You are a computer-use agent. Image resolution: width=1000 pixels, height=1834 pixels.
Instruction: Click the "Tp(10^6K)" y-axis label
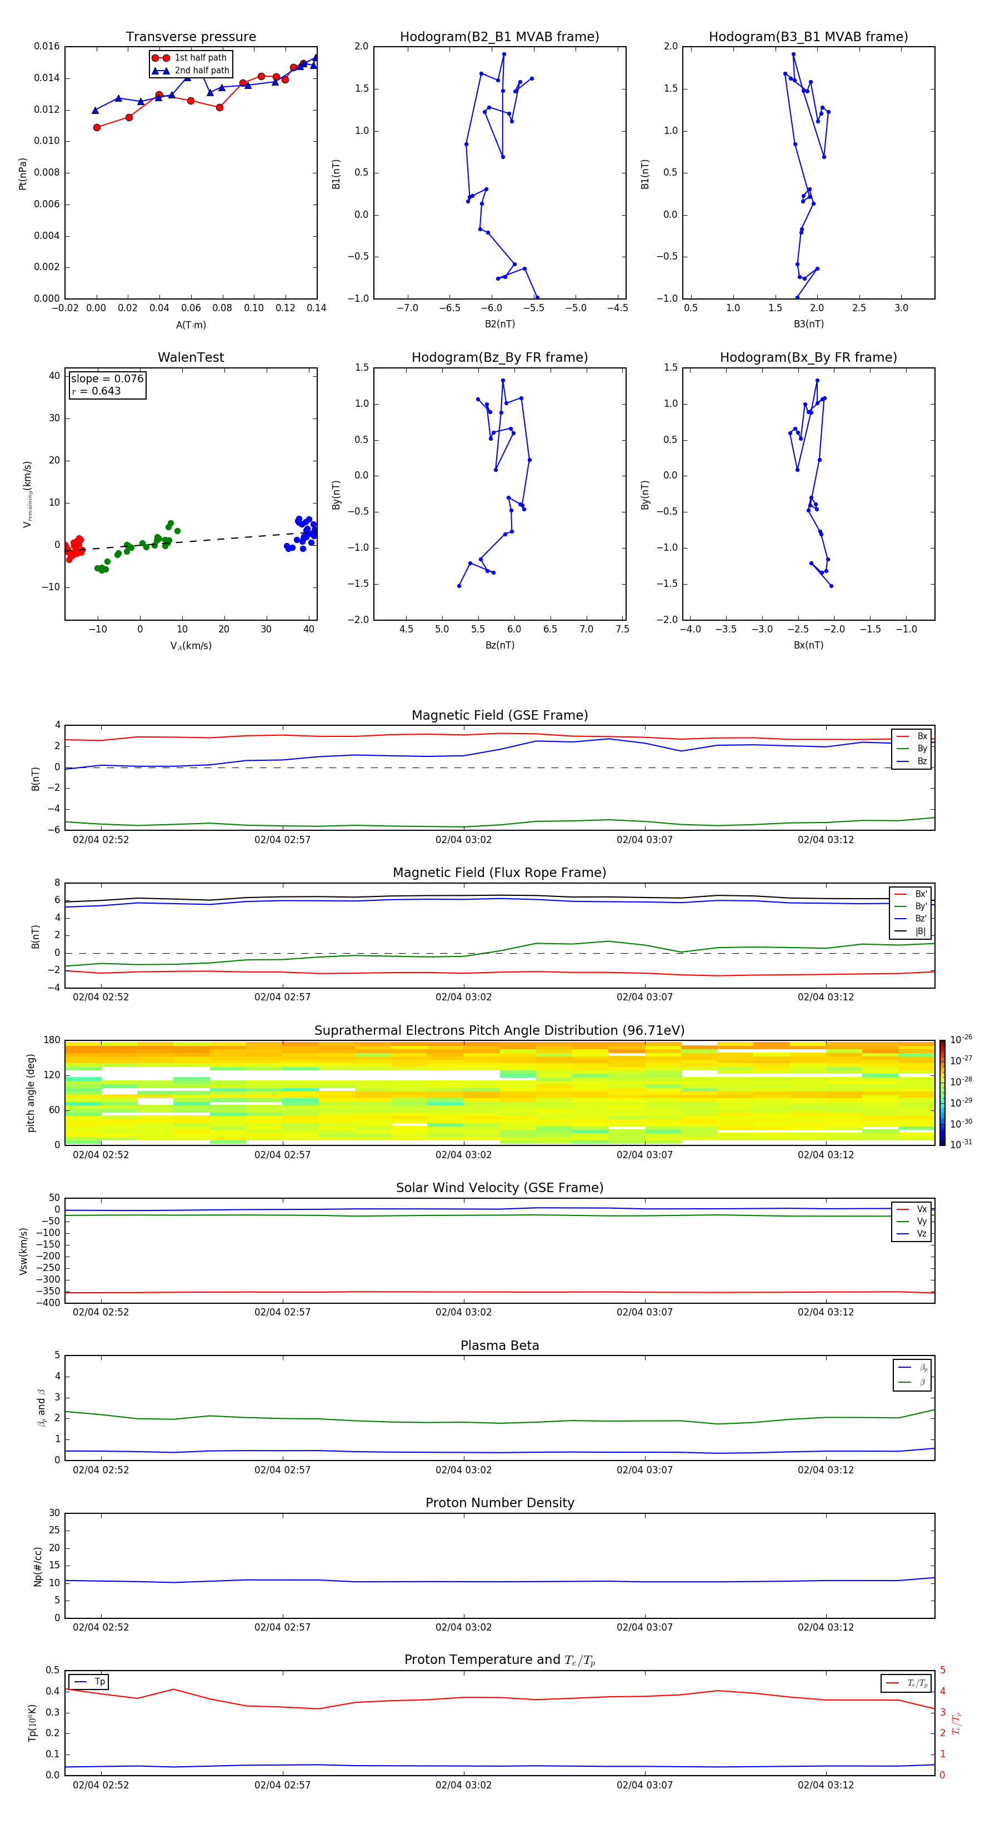[32, 1723]
